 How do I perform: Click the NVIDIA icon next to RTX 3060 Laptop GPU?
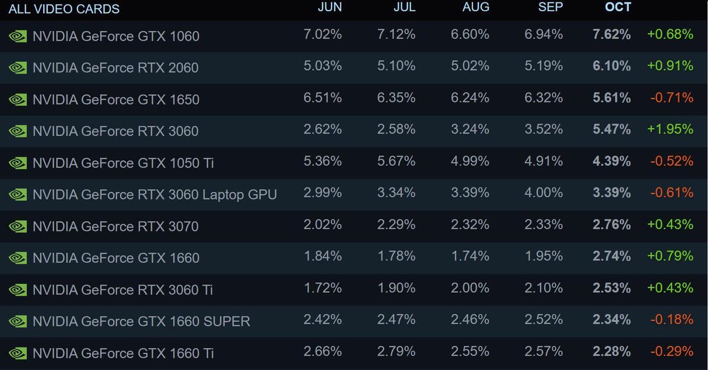tap(18, 194)
